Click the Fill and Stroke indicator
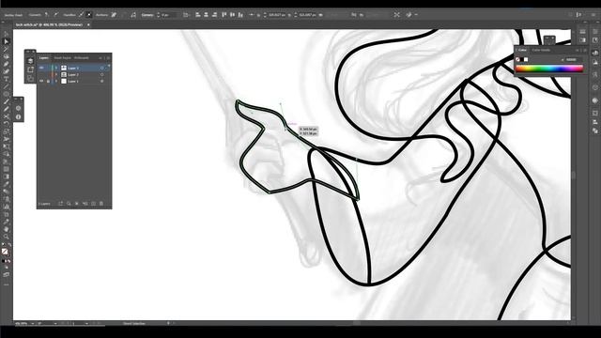The width and height of the screenshot is (601, 338). pyautogui.click(x=6, y=252)
